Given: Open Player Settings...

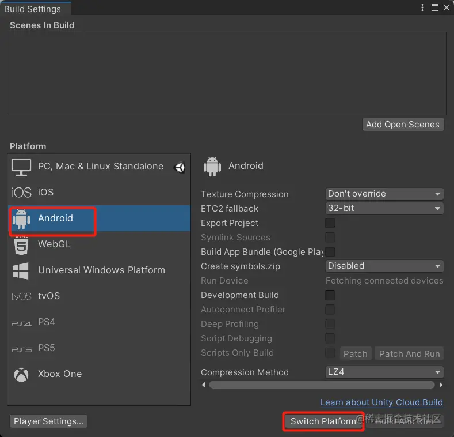Looking at the screenshot, I should [49, 421].
